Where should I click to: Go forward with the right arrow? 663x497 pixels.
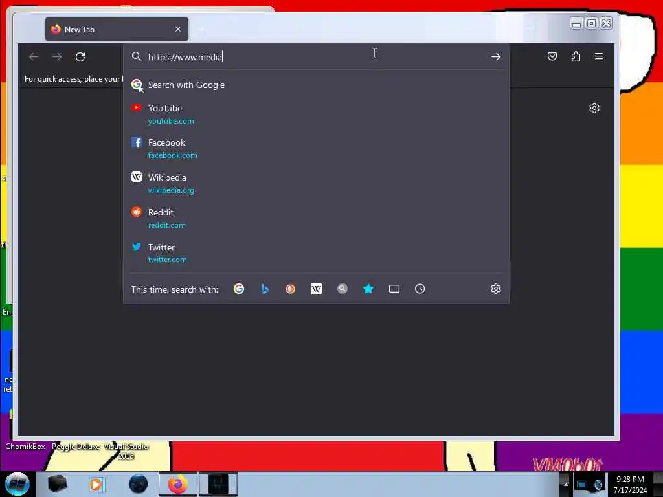point(57,57)
